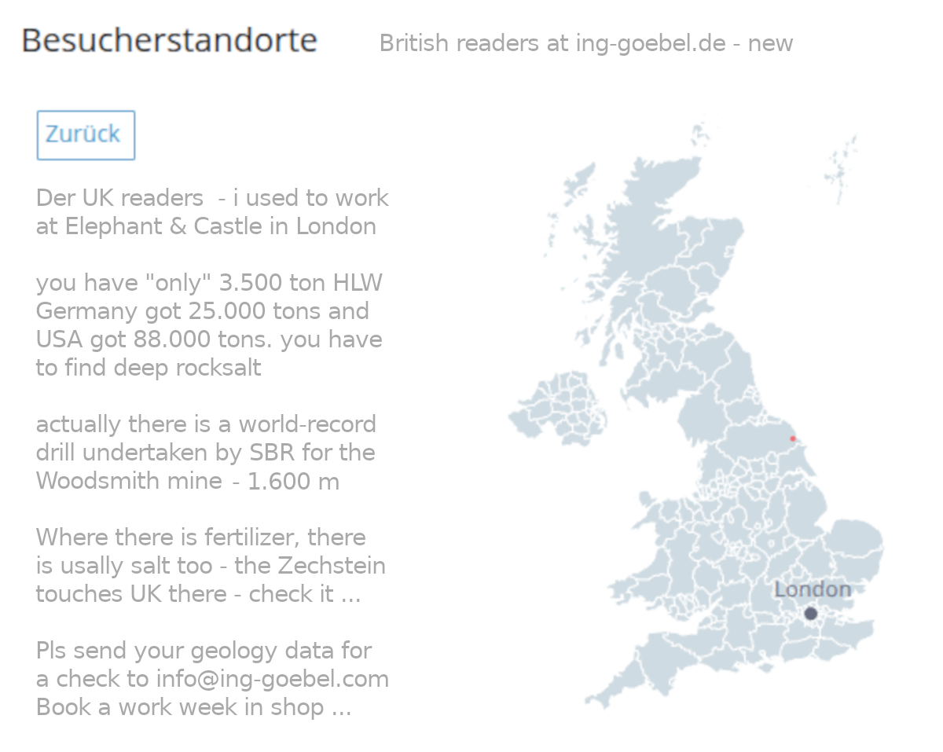Viewport: 943px width, 752px height.
Task: Click the info@ing-goebel.com email address
Action: [x=272, y=679]
